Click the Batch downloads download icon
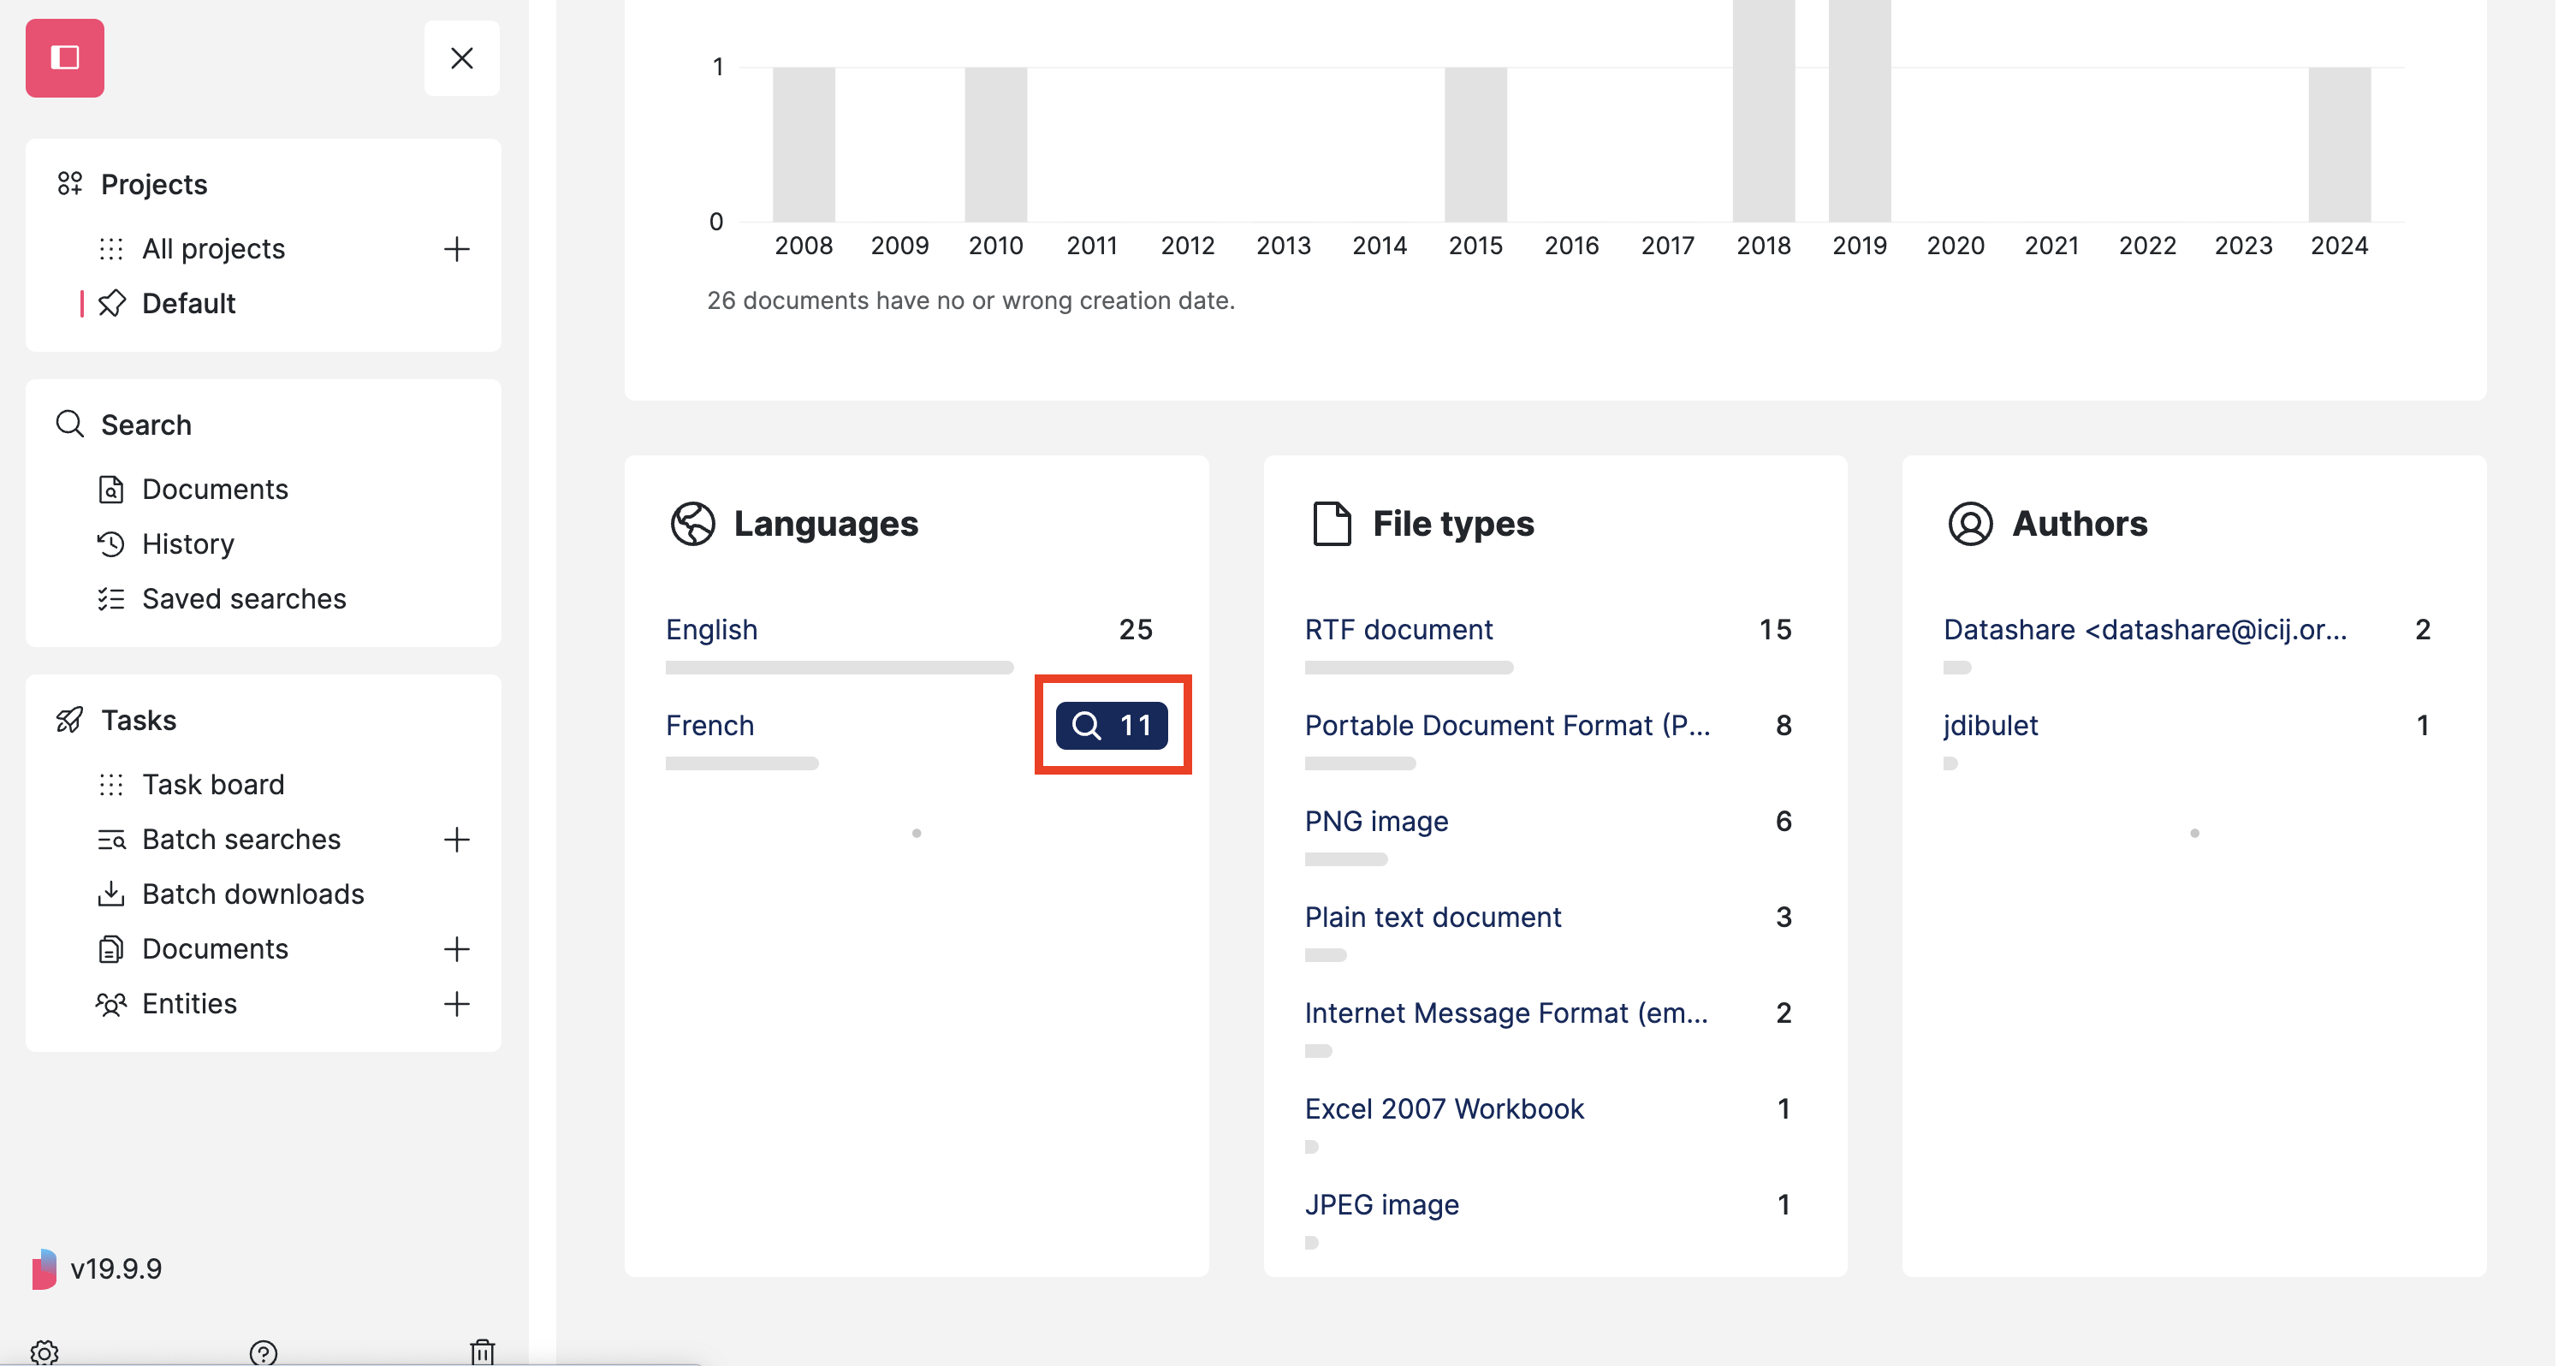This screenshot has width=2576, height=1366. [112, 893]
